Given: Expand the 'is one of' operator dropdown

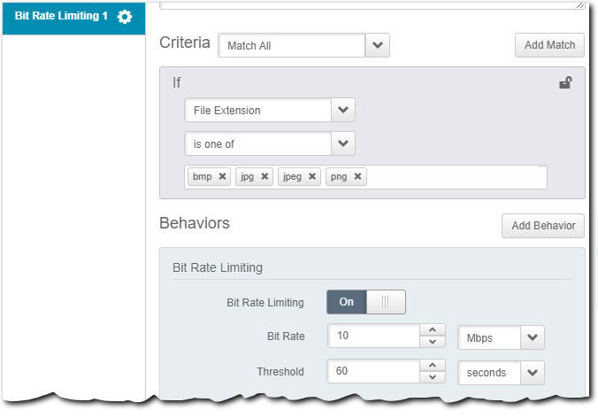Looking at the screenshot, I should pyautogui.click(x=342, y=143).
